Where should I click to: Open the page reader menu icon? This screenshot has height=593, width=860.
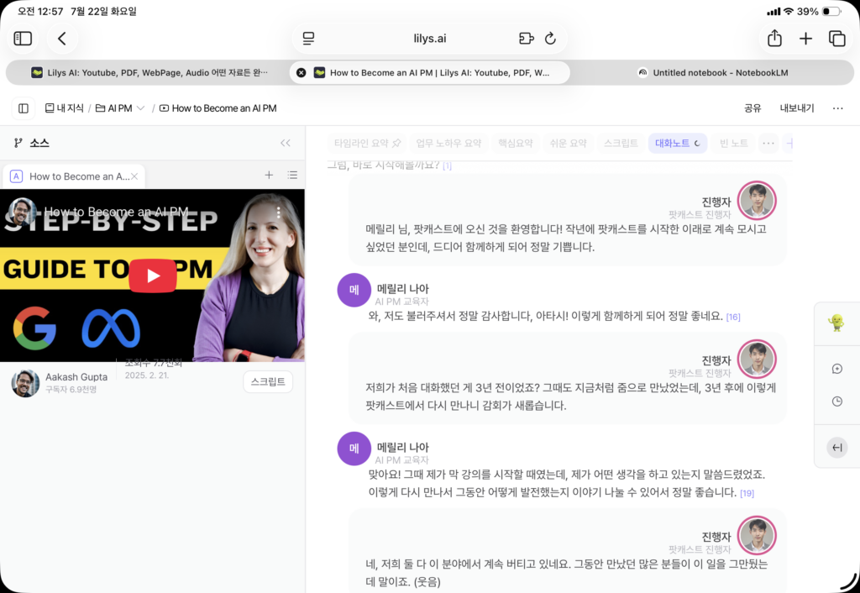pos(309,39)
